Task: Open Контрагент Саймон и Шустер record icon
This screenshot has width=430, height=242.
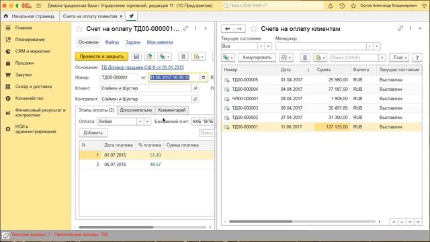Action: point(196,99)
